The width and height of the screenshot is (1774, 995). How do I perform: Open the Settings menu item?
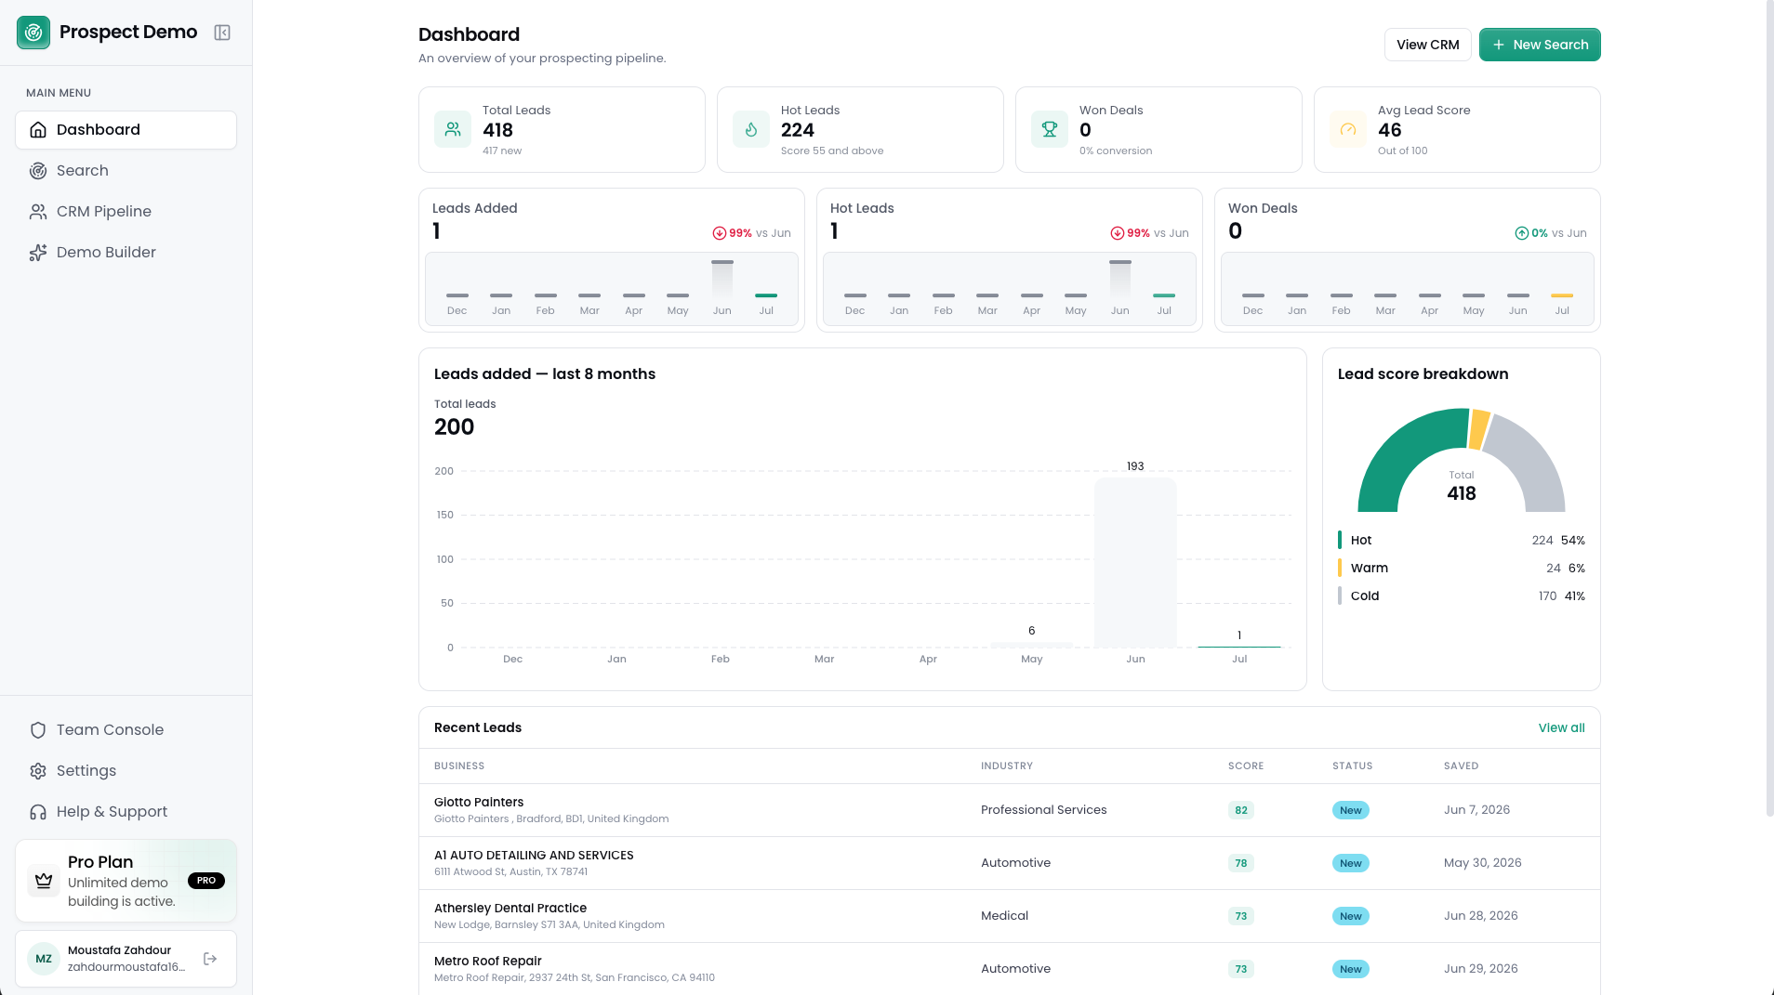[126, 771]
